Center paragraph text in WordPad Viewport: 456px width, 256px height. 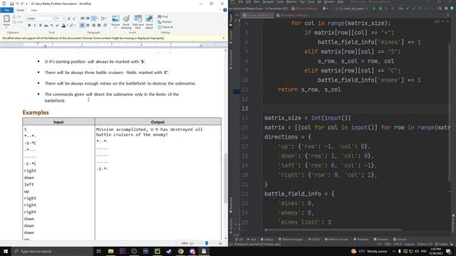coord(88,26)
